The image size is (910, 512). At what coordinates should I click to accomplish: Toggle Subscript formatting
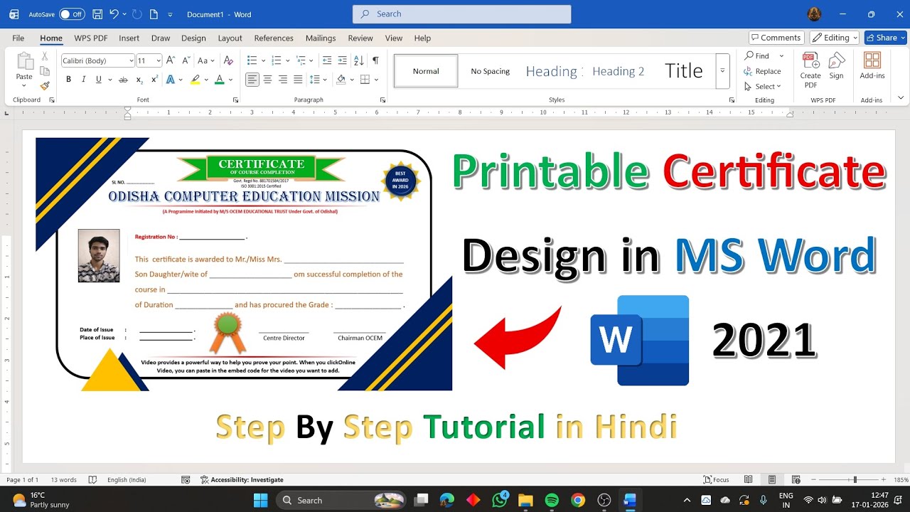point(139,80)
